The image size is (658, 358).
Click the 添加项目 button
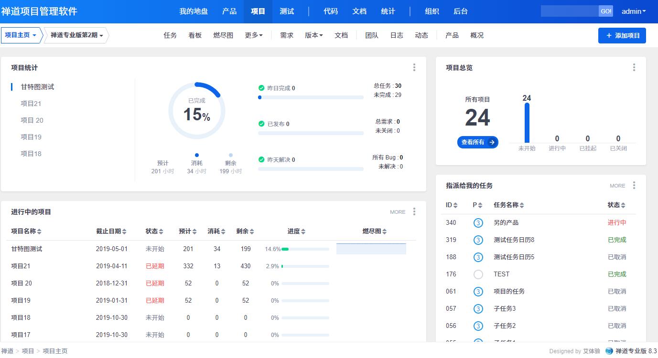coord(622,35)
